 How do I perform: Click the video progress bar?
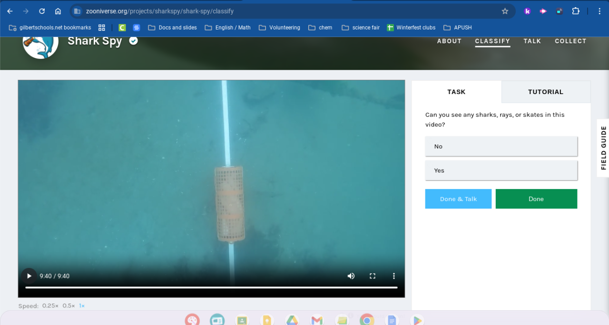tap(211, 287)
